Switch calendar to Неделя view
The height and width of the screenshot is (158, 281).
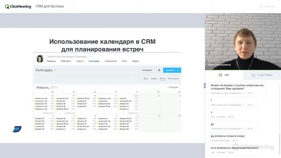[154, 79]
